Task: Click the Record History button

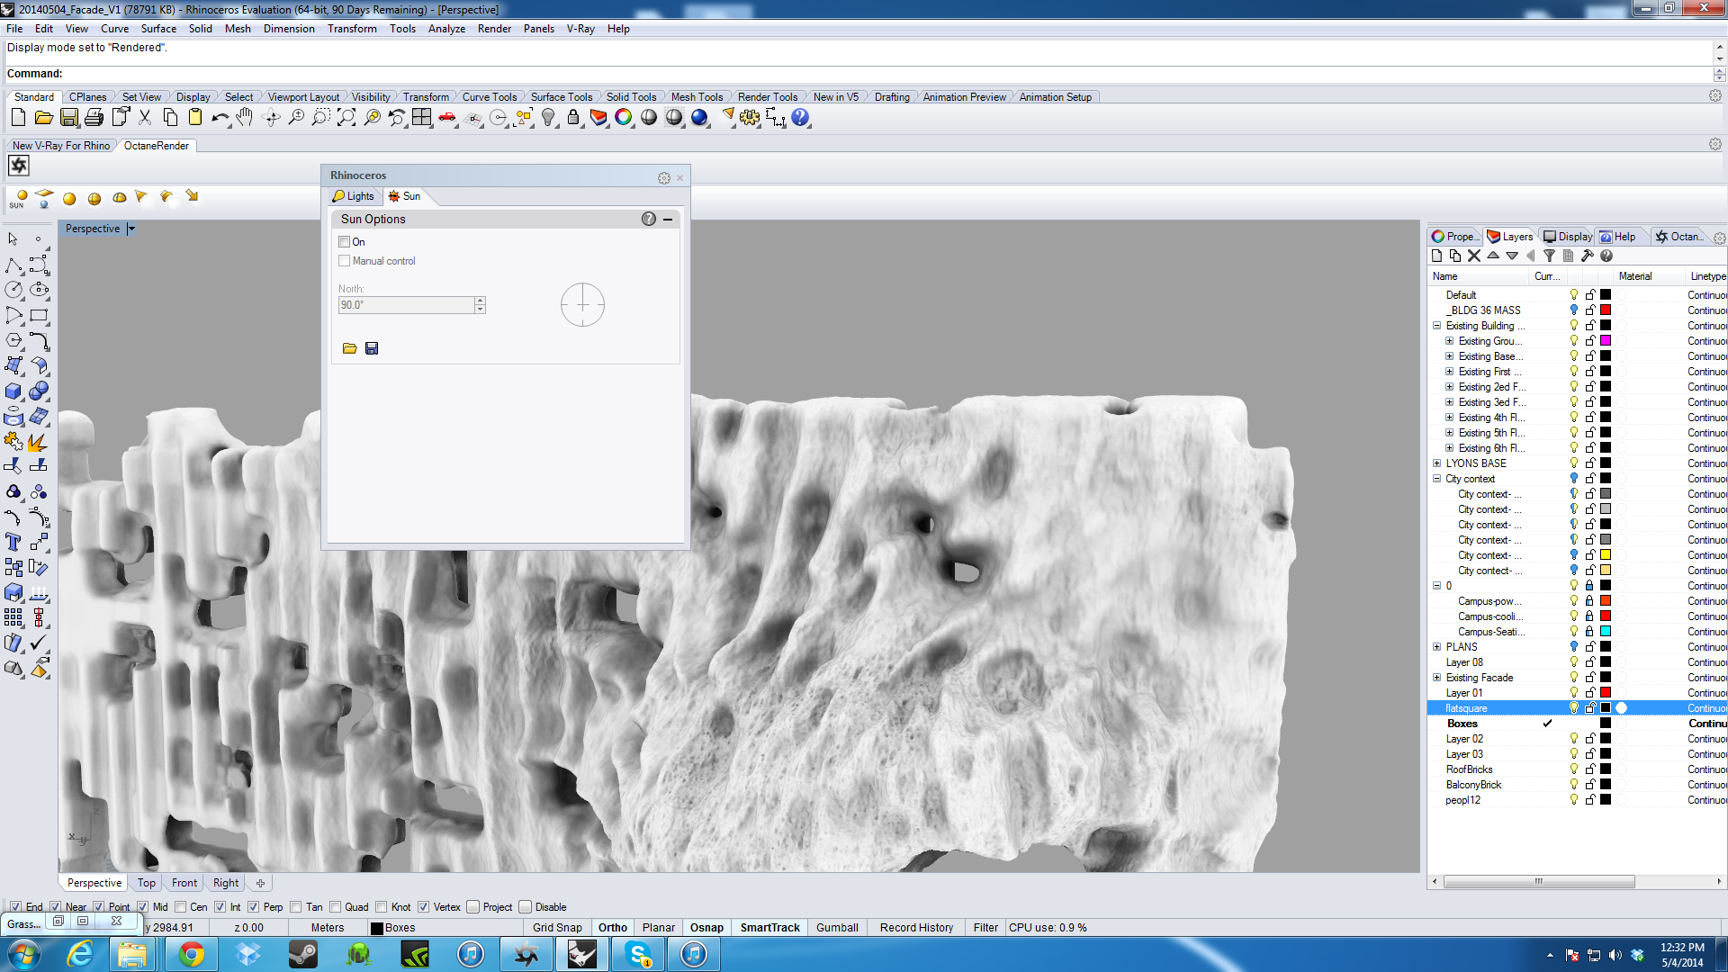Action: [916, 928]
